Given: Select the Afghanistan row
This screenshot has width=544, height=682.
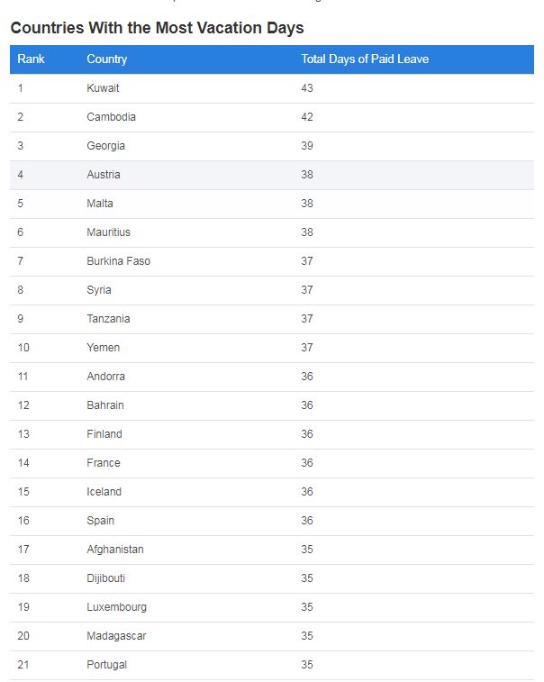Looking at the screenshot, I should pos(272,550).
